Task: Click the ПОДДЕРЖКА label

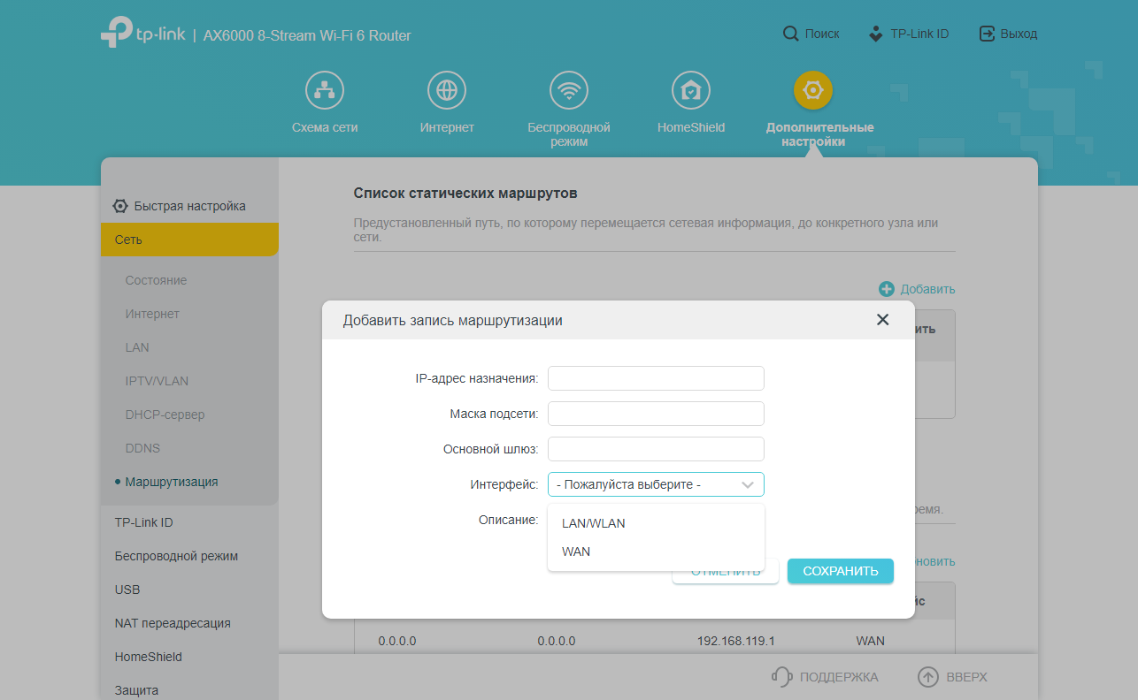Action: pos(839,677)
